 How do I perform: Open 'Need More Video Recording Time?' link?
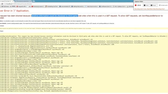click(156, 9)
